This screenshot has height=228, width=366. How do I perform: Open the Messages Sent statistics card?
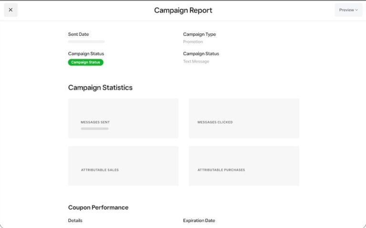click(123, 119)
